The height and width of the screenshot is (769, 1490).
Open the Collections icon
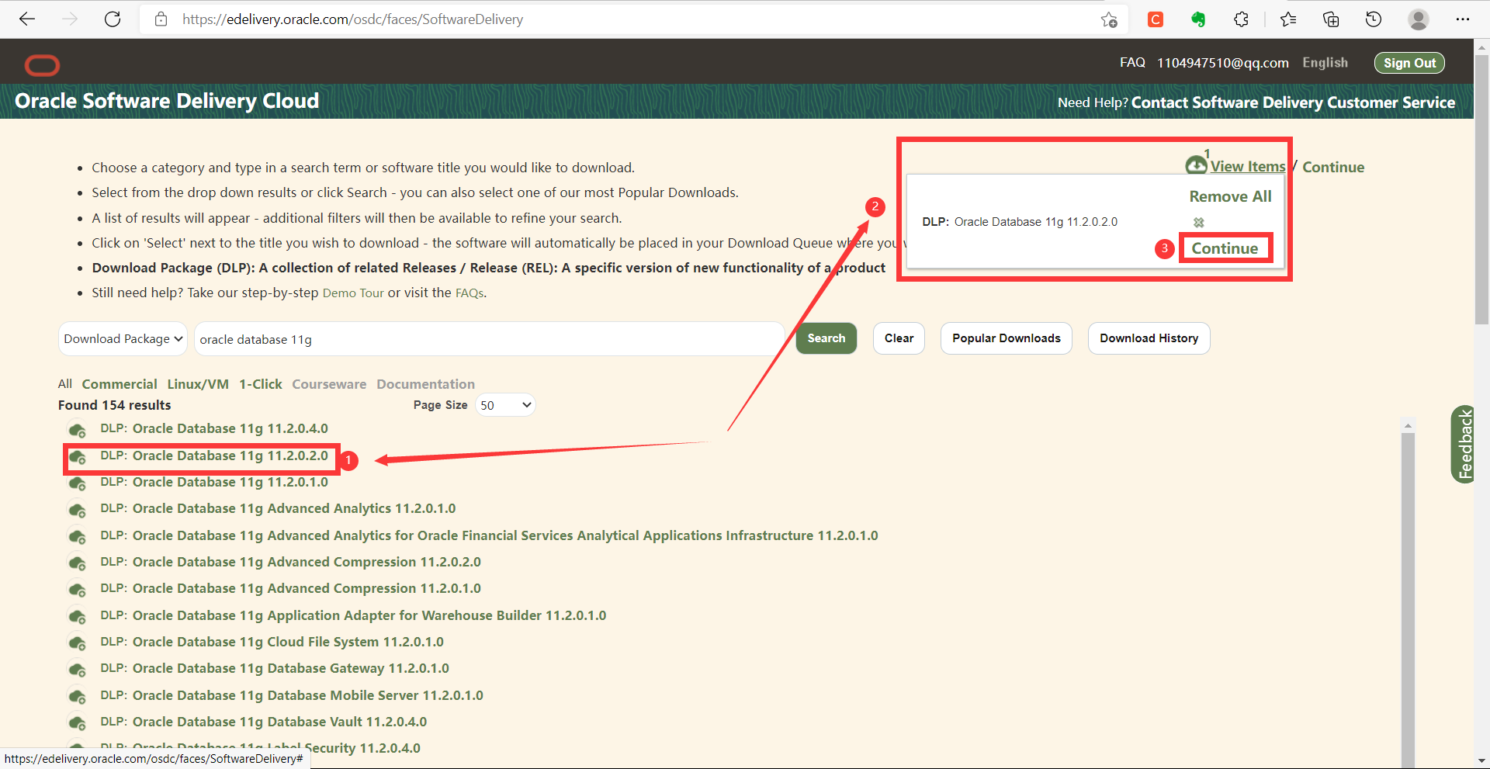(x=1331, y=19)
